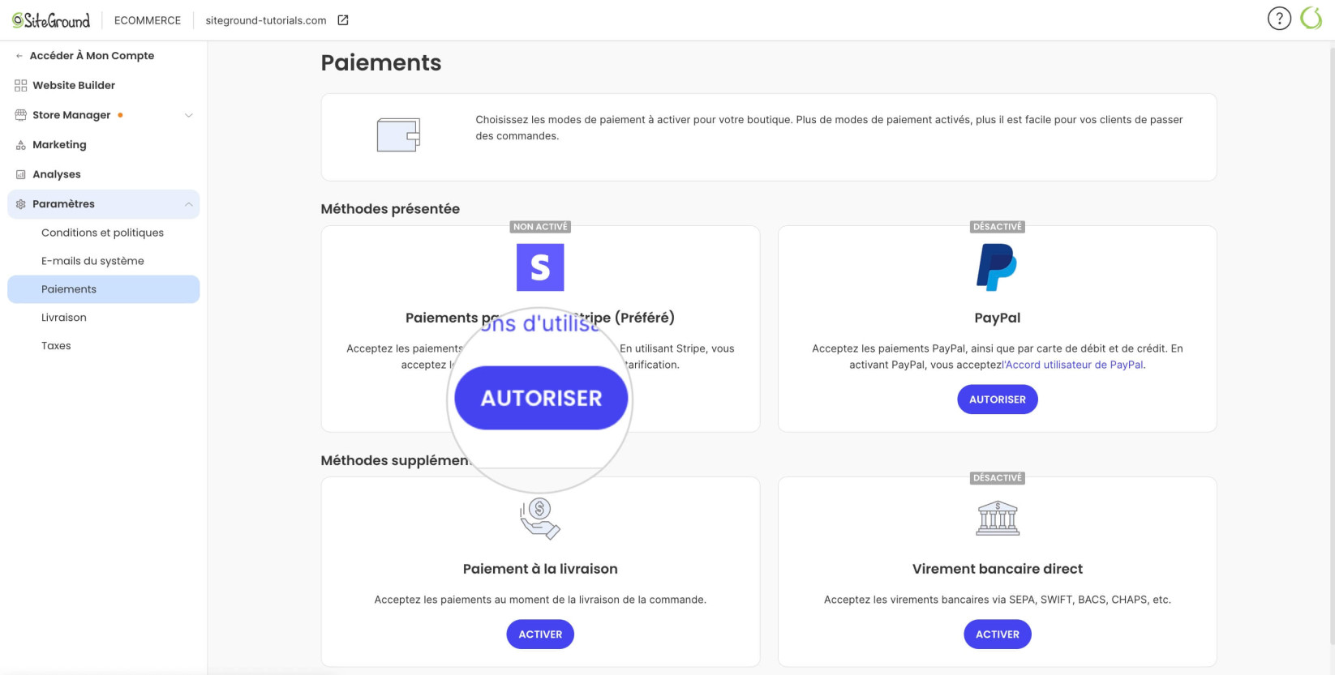
Task: Click the Méthodes présentée heading
Action: (390, 209)
